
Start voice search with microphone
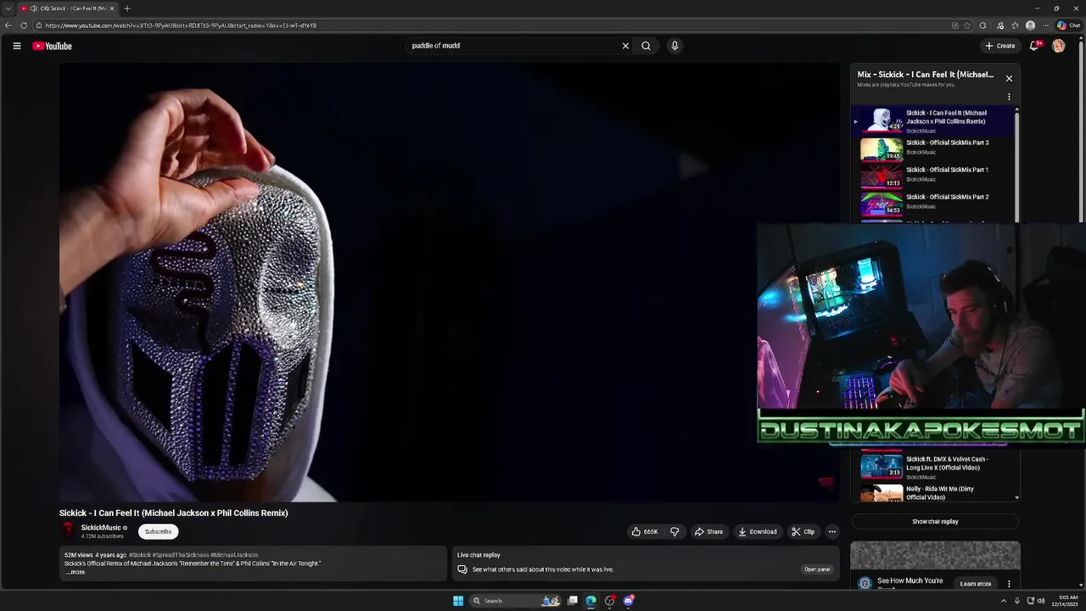[675, 46]
